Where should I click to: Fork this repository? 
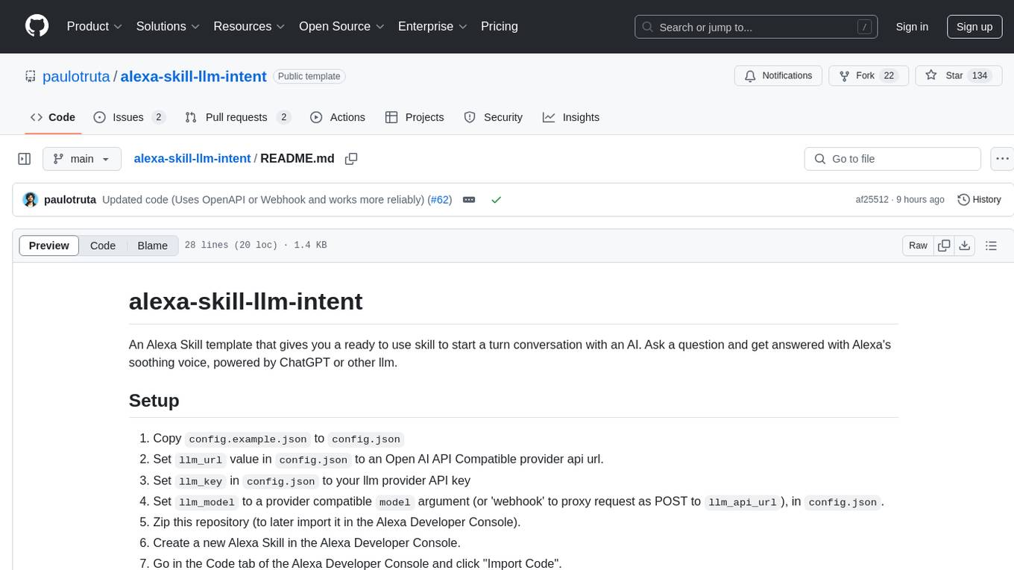point(868,76)
